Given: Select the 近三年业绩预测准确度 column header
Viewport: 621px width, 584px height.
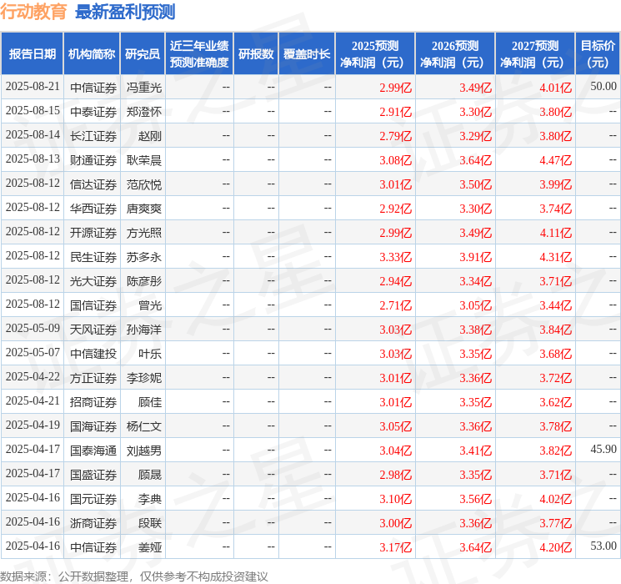Looking at the screenshot, I should click(x=199, y=54).
